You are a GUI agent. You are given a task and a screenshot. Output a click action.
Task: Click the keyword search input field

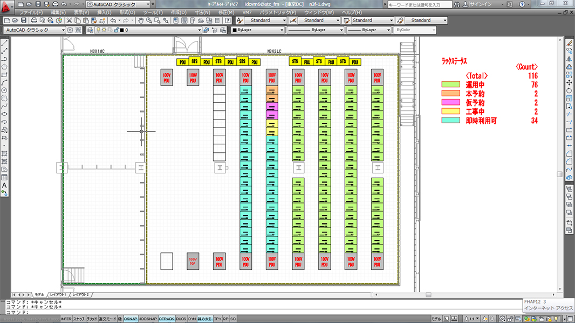pos(416,4)
